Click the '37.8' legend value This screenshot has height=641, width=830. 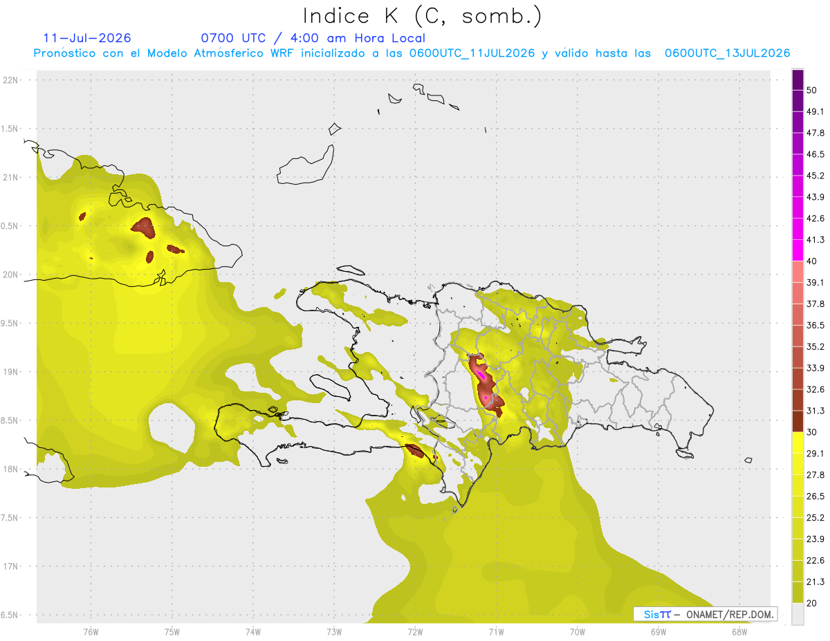tap(815, 304)
